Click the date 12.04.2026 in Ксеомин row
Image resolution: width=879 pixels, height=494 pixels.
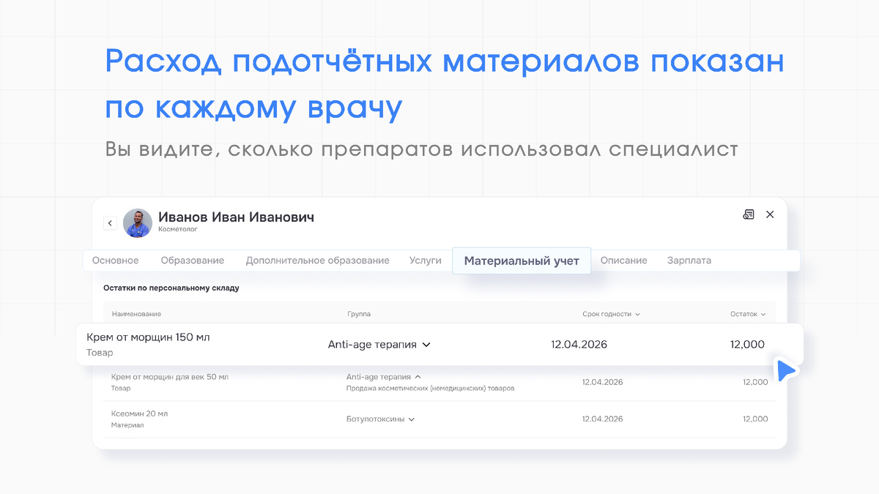(603, 419)
